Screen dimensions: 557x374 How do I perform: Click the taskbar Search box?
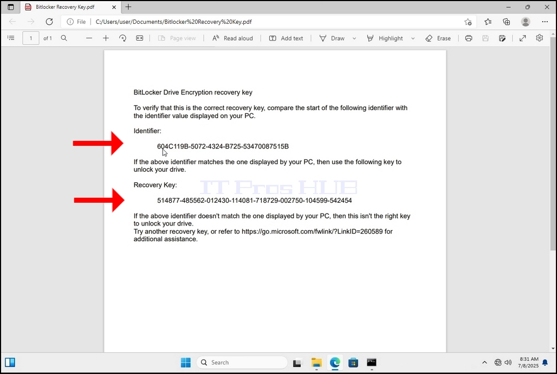tap(242, 363)
